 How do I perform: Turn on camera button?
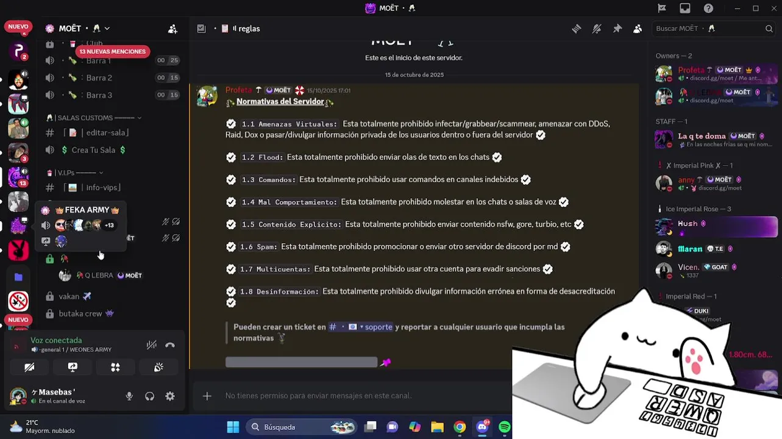pos(29,367)
